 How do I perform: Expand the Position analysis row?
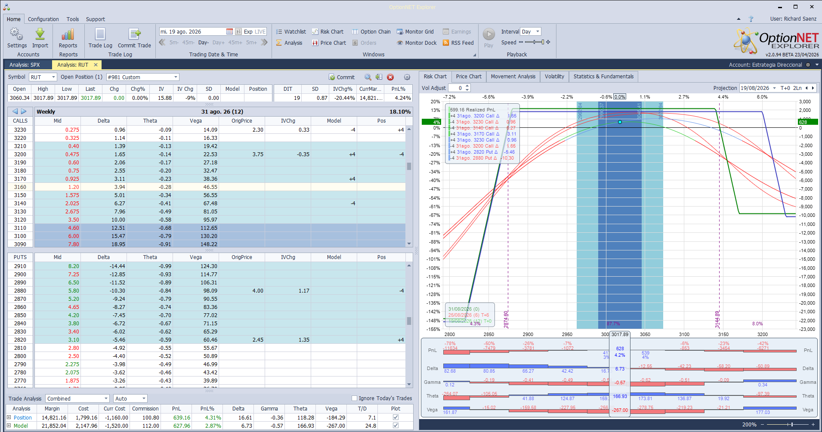tap(9, 417)
